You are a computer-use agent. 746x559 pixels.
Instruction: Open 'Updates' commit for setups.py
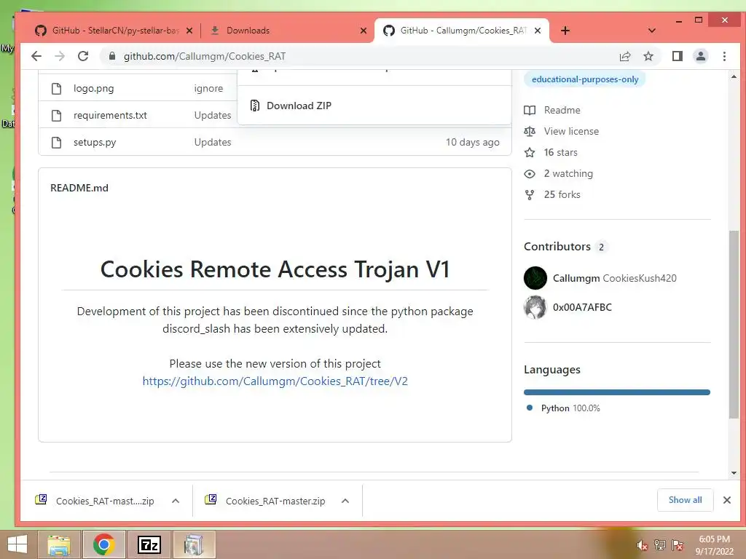pyautogui.click(x=213, y=142)
